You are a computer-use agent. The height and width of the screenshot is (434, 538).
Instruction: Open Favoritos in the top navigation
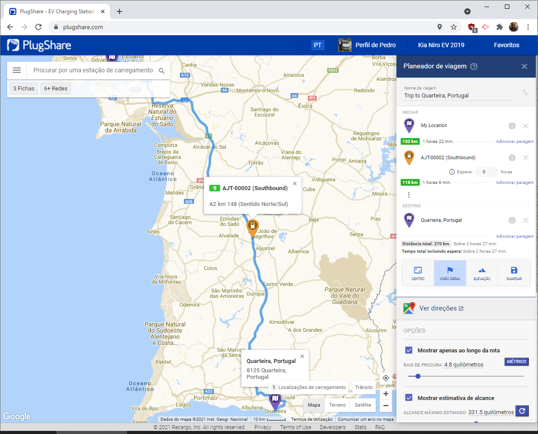506,45
